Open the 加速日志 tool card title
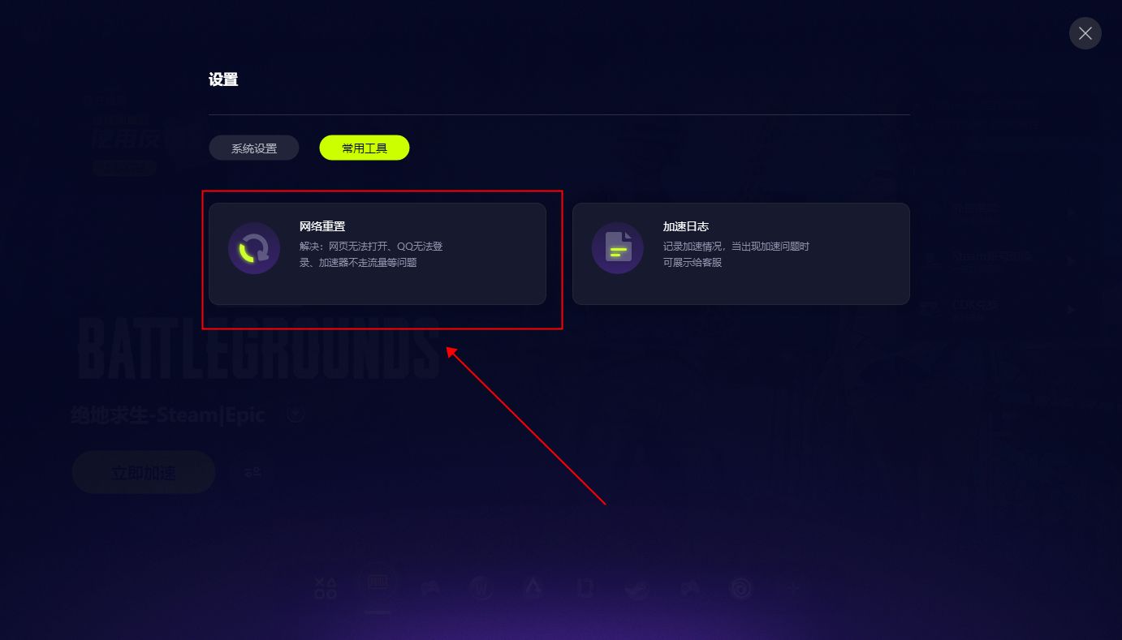 point(686,226)
